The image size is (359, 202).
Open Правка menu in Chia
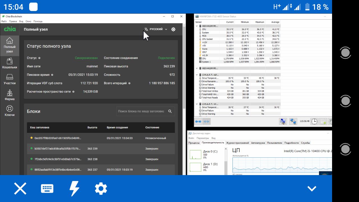[x=13, y=21]
